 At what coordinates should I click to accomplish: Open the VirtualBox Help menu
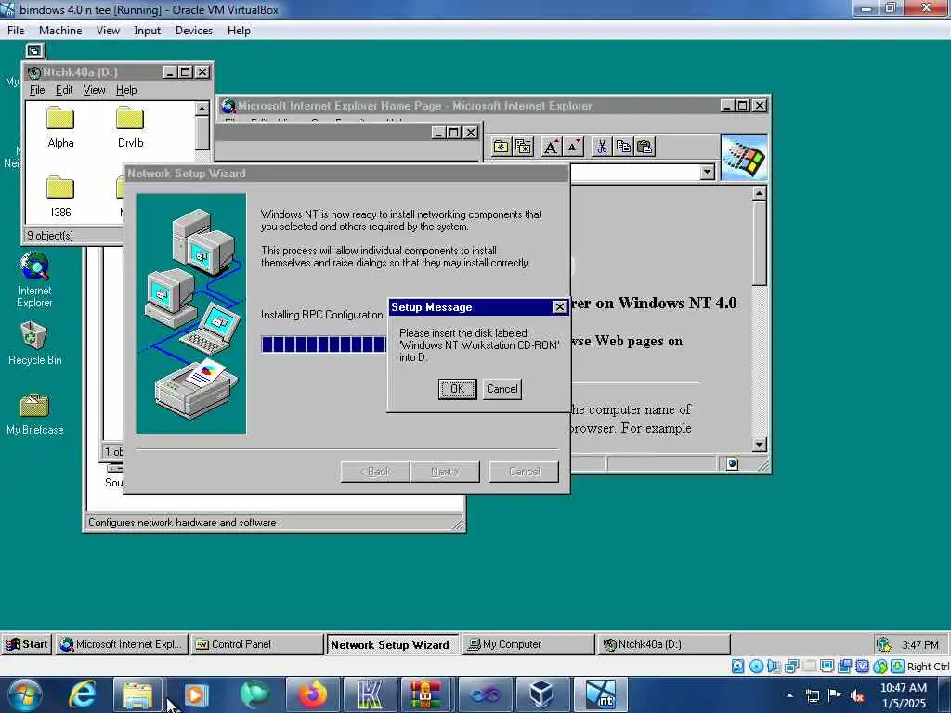coord(239,31)
